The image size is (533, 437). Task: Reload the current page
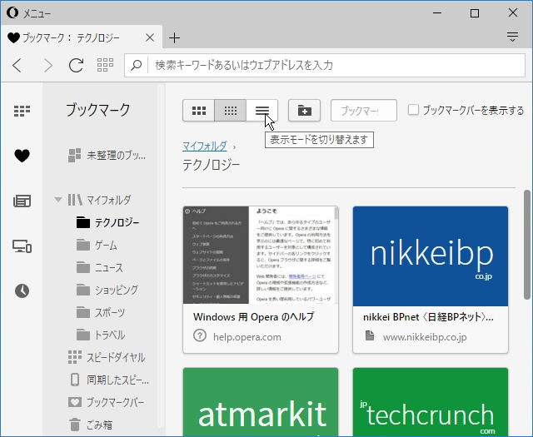[76, 65]
